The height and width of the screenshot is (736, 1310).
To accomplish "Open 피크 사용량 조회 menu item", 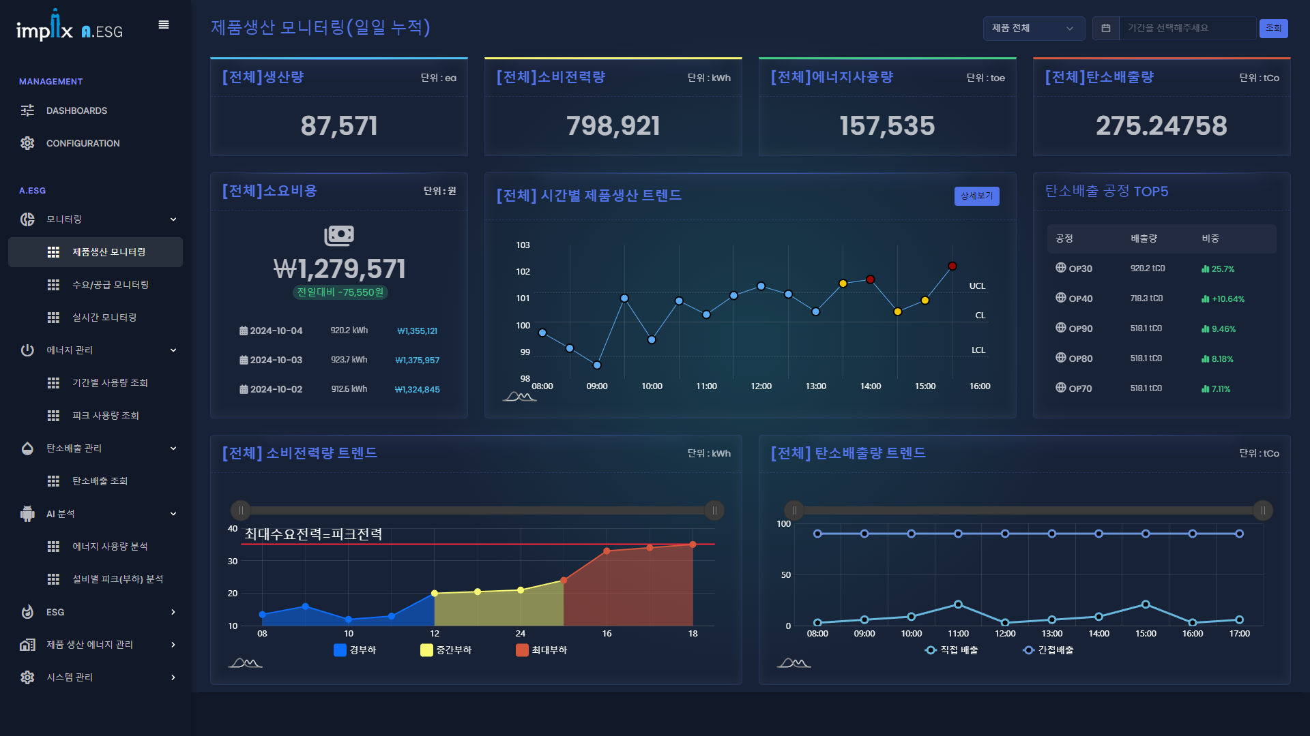I will (96, 416).
